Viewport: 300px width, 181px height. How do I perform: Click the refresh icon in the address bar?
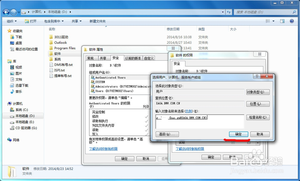click(228, 12)
